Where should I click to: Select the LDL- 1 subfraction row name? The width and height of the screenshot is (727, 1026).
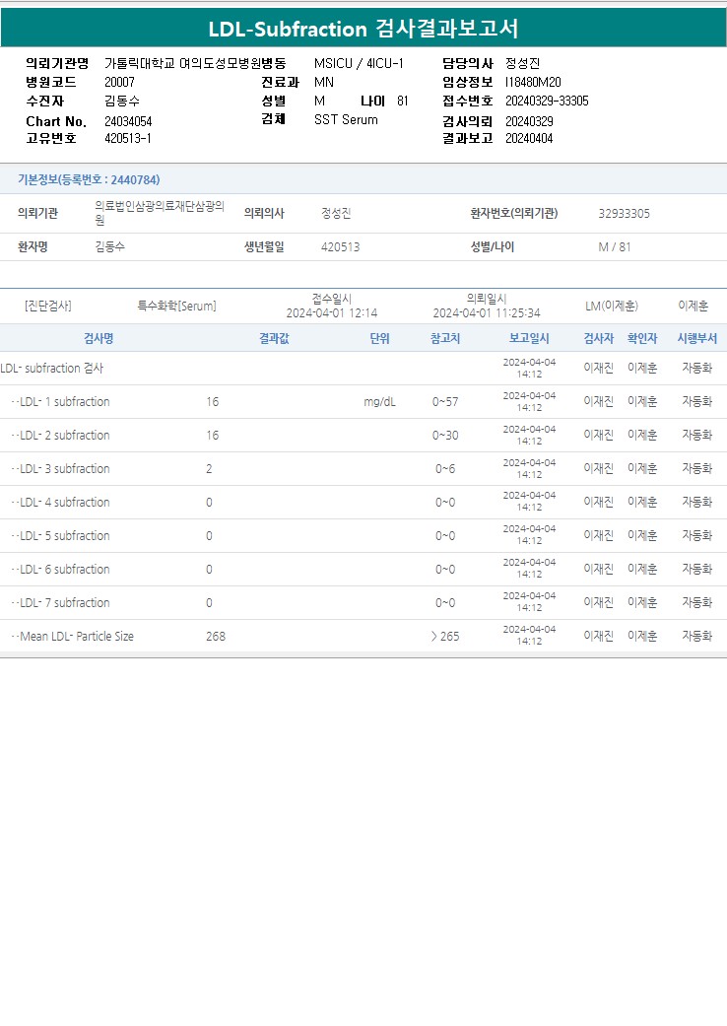click(x=64, y=402)
